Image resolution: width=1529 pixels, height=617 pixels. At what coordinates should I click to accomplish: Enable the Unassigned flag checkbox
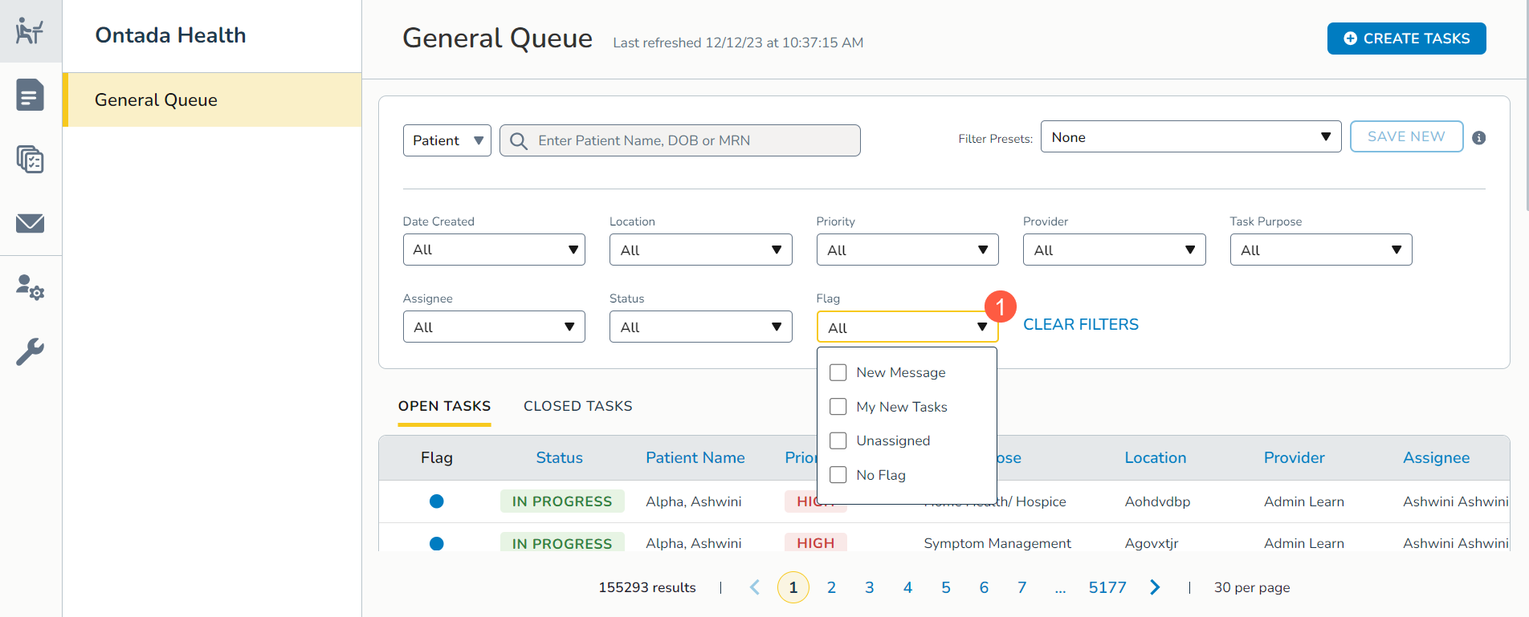point(838,440)
